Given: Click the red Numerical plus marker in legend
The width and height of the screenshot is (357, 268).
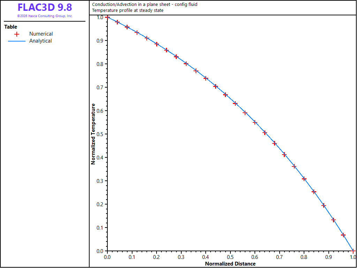Looking at the screenshot, I should pyautogui.click(x=17, y=34).
